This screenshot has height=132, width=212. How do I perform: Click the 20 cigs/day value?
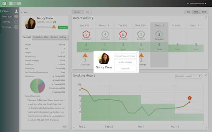(x=60, y=68)
